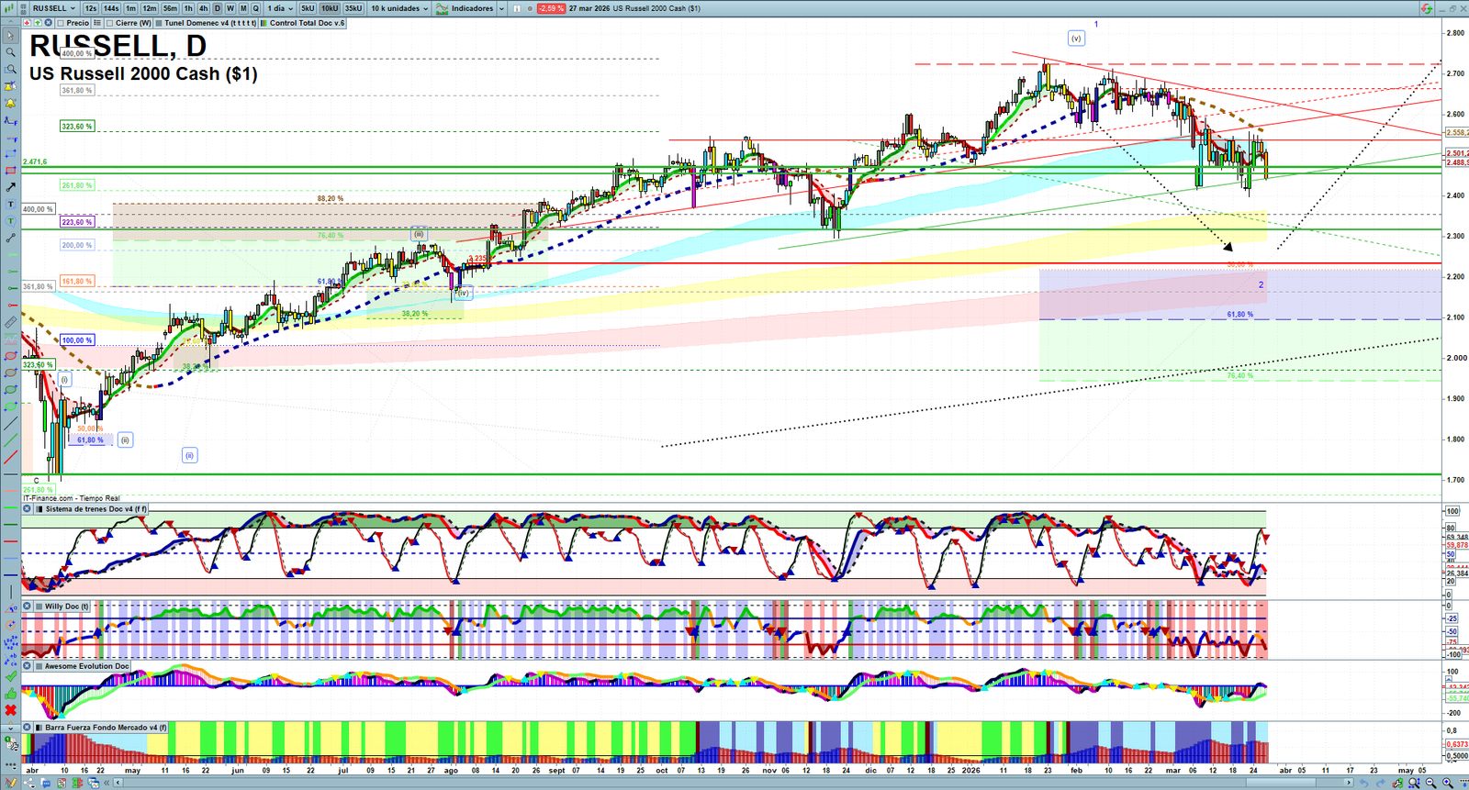The image size is (1469, 790).
Task: Expand the '1 día' period dropdown
Action: pyautogui.click(x=280, y=8)
